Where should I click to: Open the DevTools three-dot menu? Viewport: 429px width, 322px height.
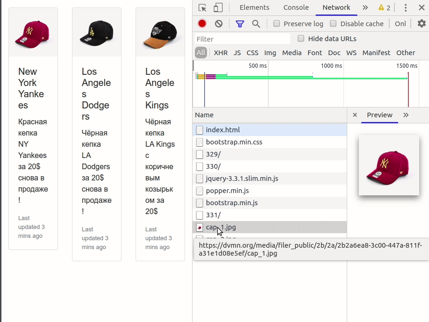406,7
